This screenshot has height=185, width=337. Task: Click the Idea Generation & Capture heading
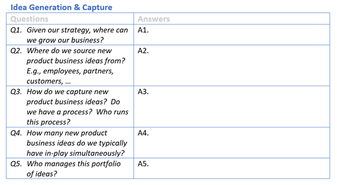[x=62, y=7]
